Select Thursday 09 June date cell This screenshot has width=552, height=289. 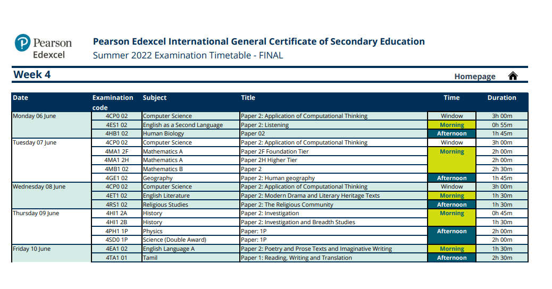pyautogui.click(x=36, y=214)
